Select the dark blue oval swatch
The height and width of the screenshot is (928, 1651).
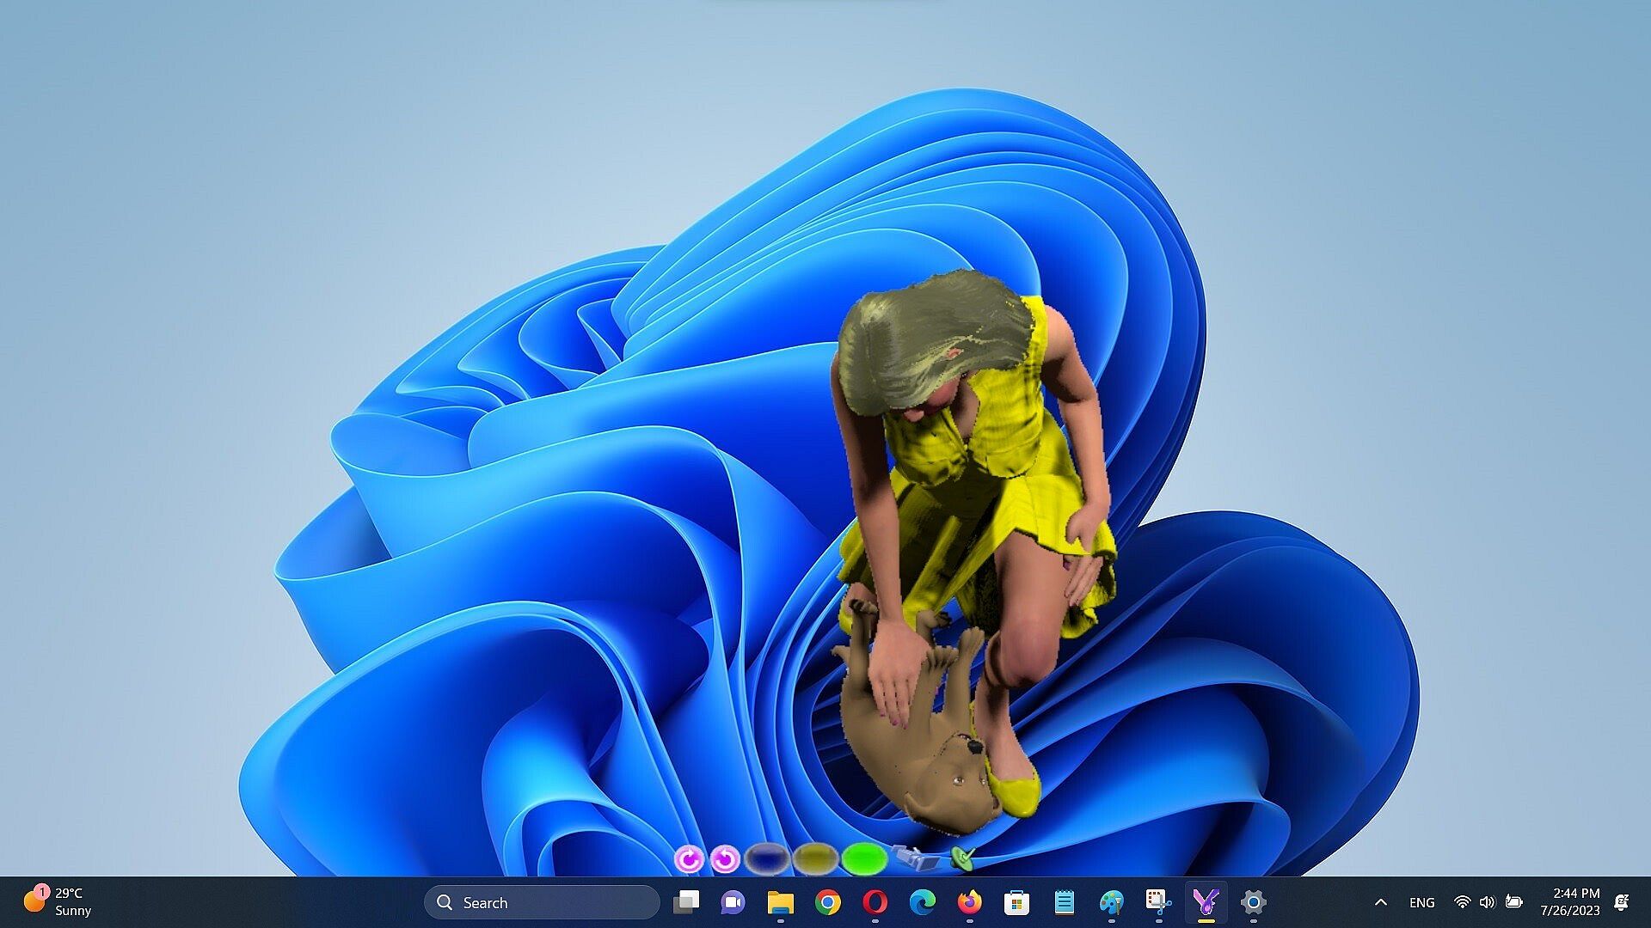(767, 858)
